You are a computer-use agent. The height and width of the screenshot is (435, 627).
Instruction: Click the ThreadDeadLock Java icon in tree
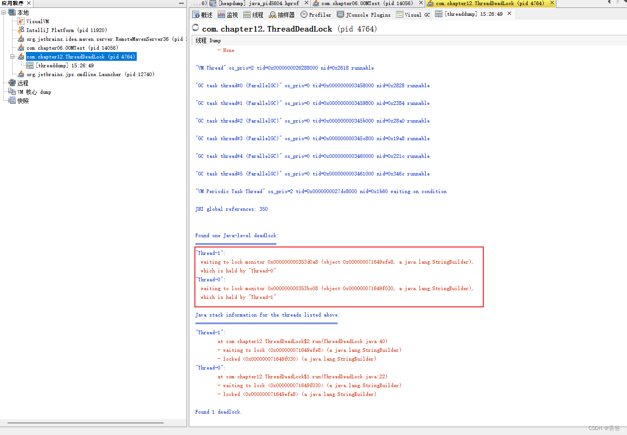point(21,57)
